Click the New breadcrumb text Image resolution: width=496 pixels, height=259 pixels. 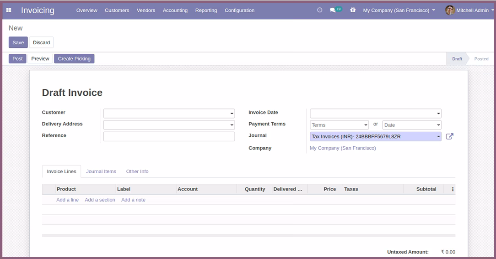pos(16,28)
